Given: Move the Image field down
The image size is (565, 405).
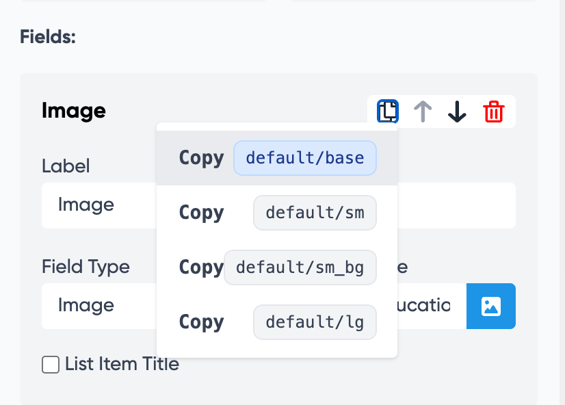Looking at the screenshot, I should (x=457, y=112).
